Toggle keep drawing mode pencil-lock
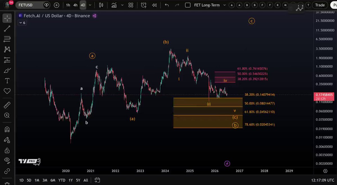This screenshot has height=185, width=337. (x=7, y=140)
